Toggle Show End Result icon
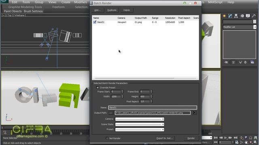259x145 pixels. pos(234,62)
